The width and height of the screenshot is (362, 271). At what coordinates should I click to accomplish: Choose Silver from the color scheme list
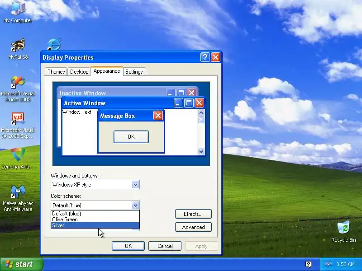95,225
